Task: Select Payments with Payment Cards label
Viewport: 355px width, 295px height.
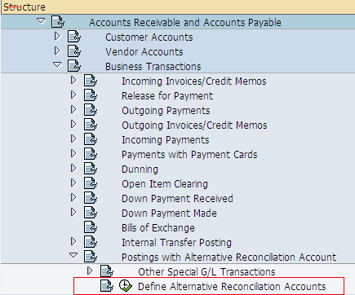Action: (189, 154)
